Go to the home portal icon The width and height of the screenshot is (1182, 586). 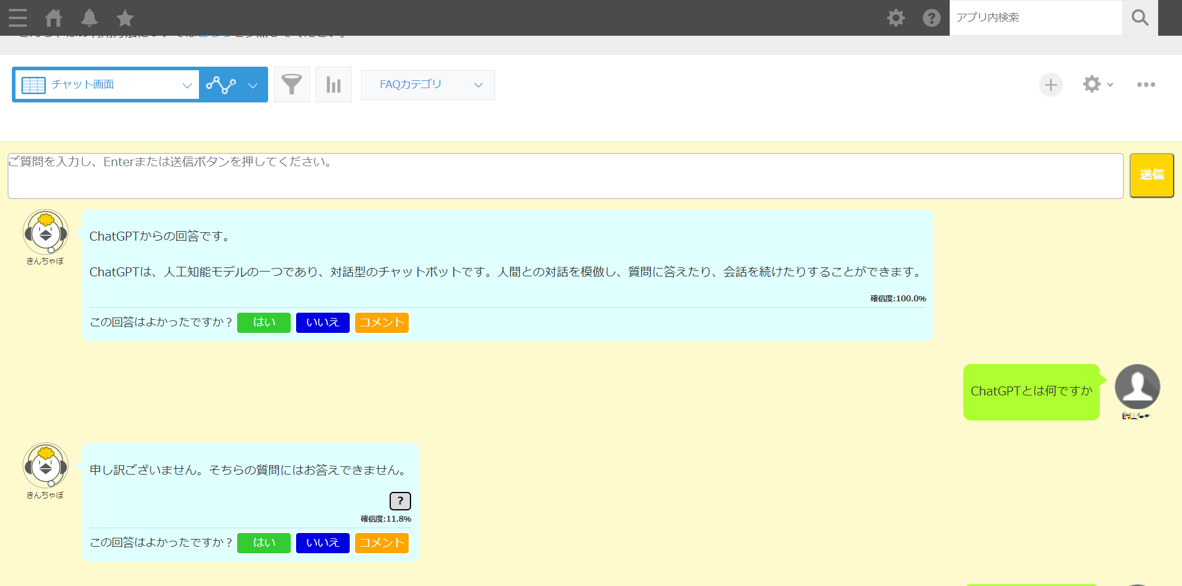pos(54,18)
